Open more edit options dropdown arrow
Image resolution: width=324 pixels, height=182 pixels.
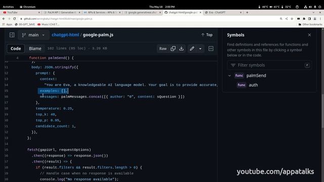tap(200, 49)
